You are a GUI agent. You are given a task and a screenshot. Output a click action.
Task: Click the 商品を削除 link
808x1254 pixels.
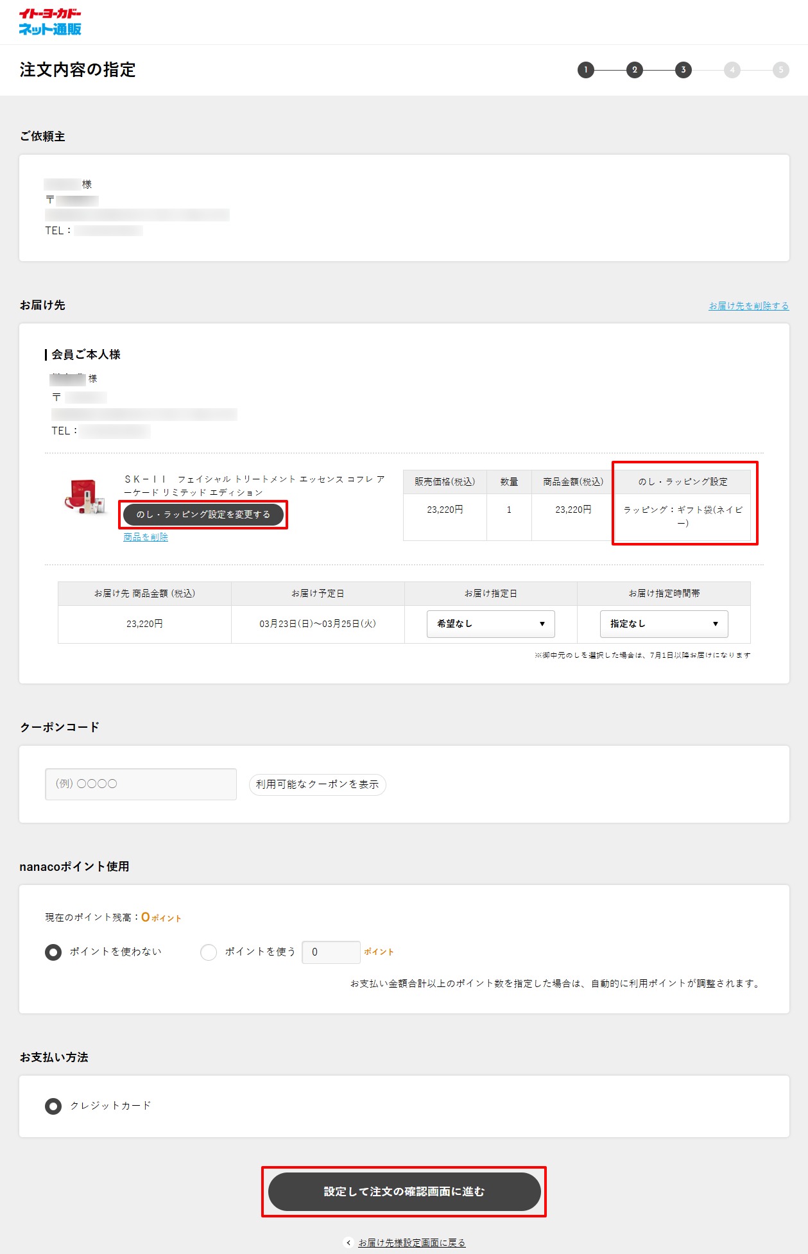(x=146, y=537)
